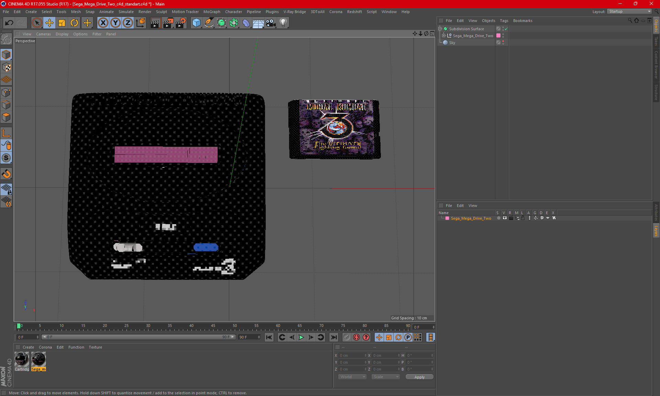Viewport: 660px width, 396px height.
Task: Expand the Sega_Mega_Drive_Two object
Action: pyautogui.click(x=444, y=36)
